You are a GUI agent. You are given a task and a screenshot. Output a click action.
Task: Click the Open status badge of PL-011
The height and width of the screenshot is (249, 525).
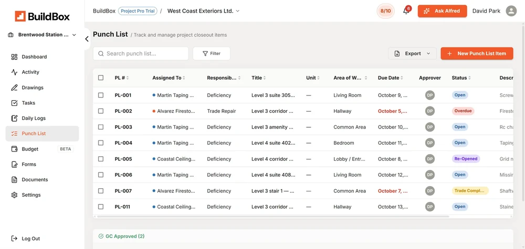coord(460,207)
